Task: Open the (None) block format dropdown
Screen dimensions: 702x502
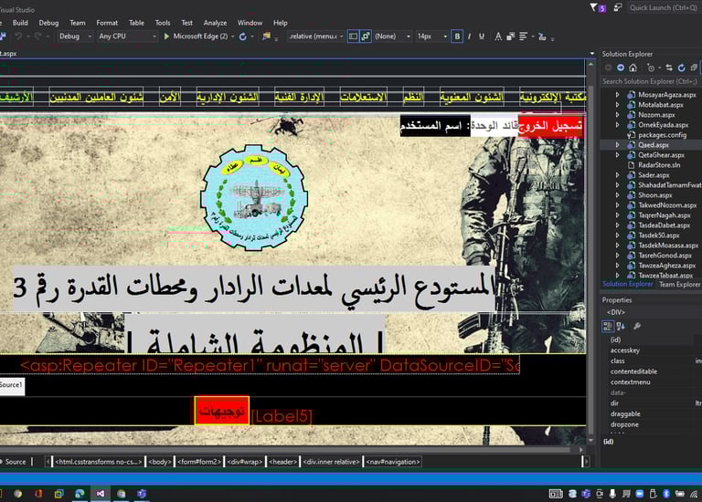Action: click(392, 37)
